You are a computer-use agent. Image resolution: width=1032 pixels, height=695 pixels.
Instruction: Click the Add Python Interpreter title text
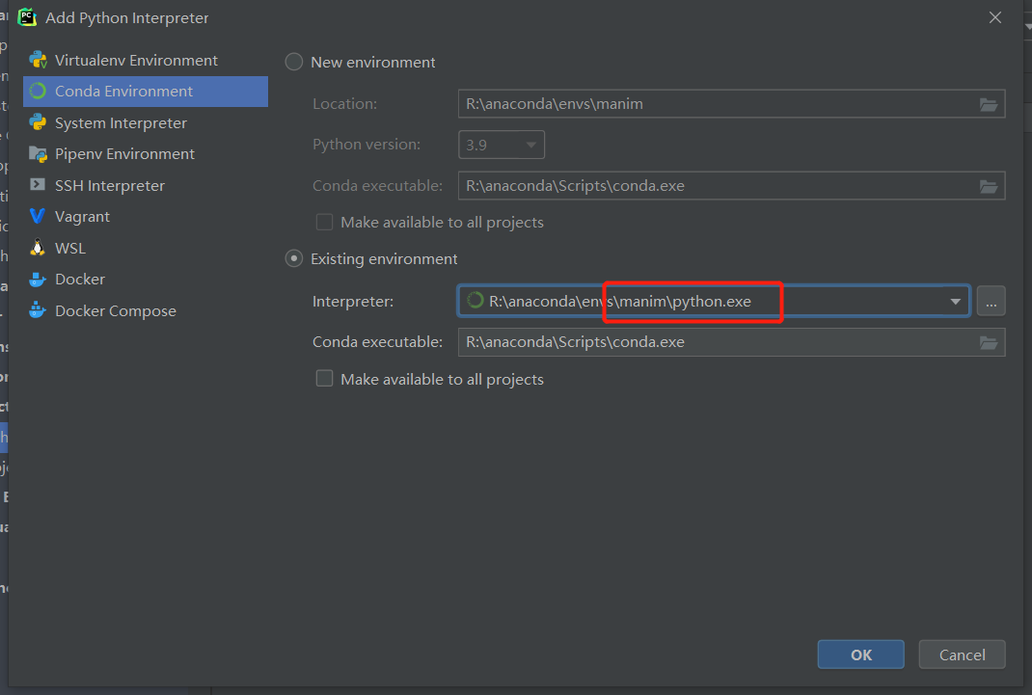click(x=127, y=17)
